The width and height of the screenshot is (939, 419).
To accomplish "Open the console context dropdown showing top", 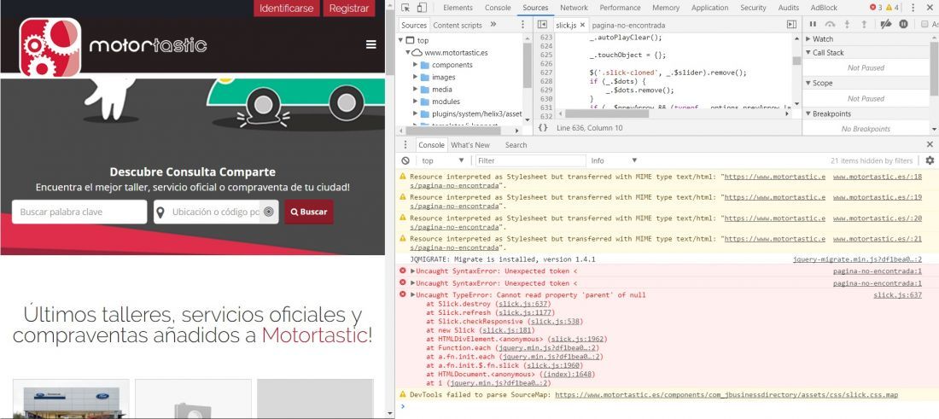I will [x=442, y=160].
